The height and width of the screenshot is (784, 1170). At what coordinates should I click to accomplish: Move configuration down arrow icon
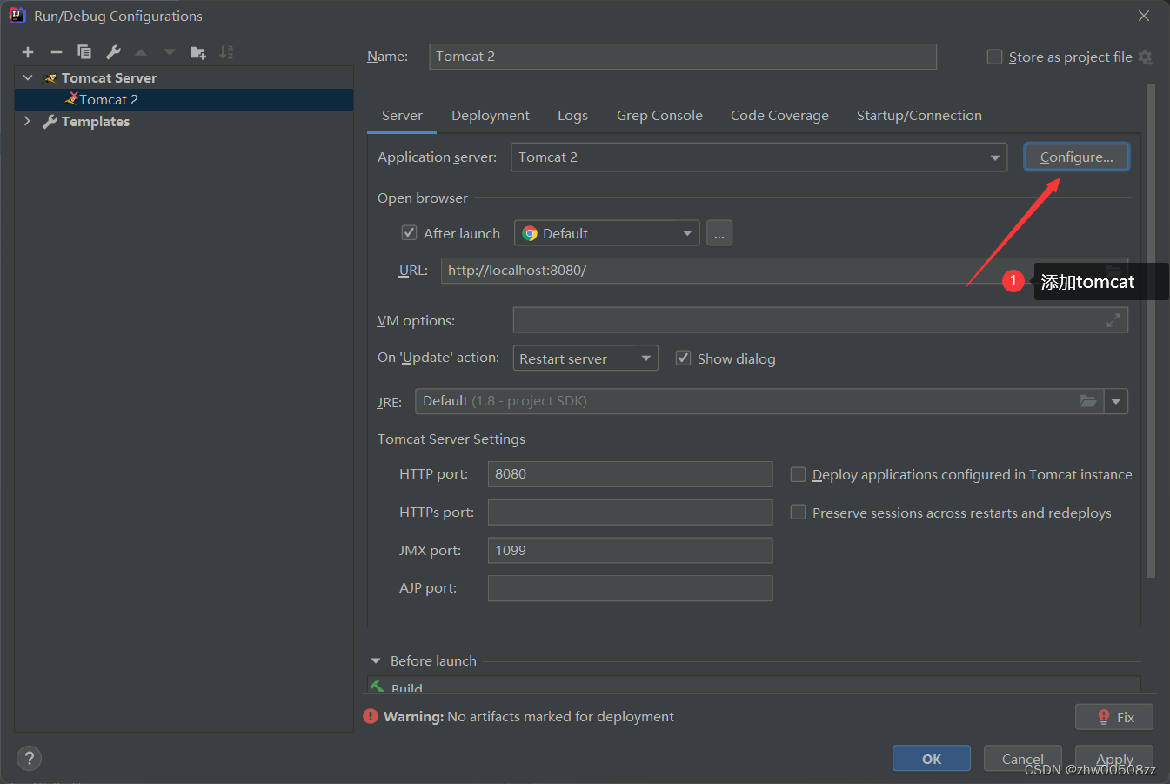click(x=170, y=52)
